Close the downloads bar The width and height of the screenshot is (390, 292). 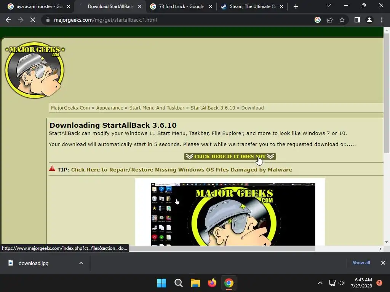383,263
